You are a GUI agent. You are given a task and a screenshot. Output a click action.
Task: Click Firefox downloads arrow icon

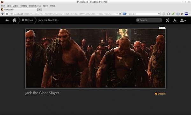(164, 14)
